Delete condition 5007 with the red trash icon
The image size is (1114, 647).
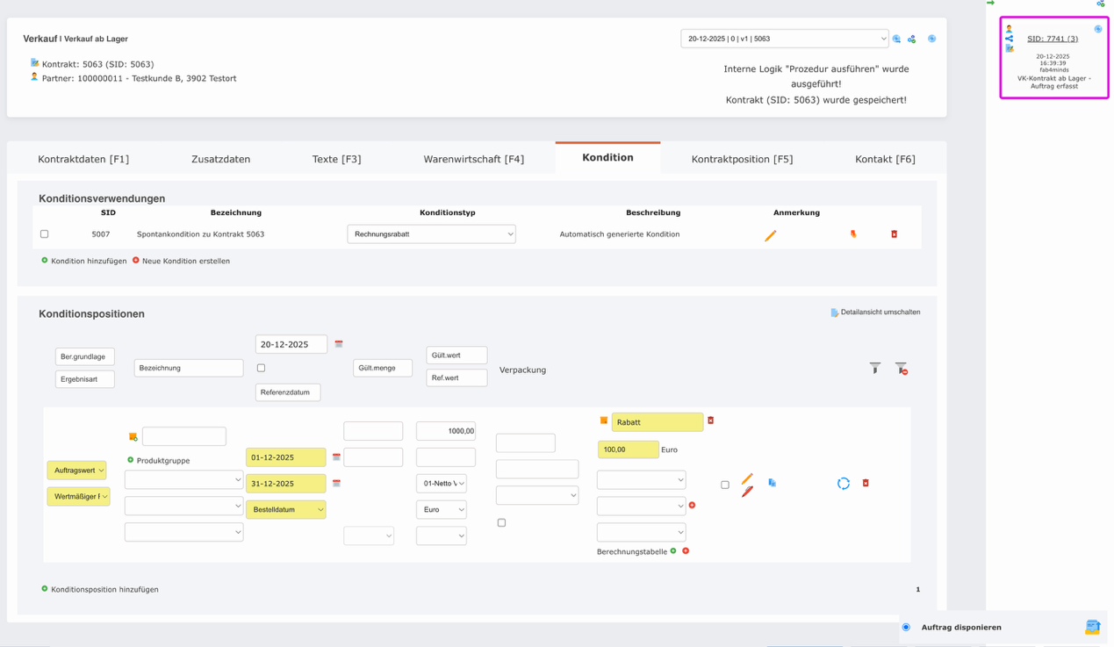point(894,234)
